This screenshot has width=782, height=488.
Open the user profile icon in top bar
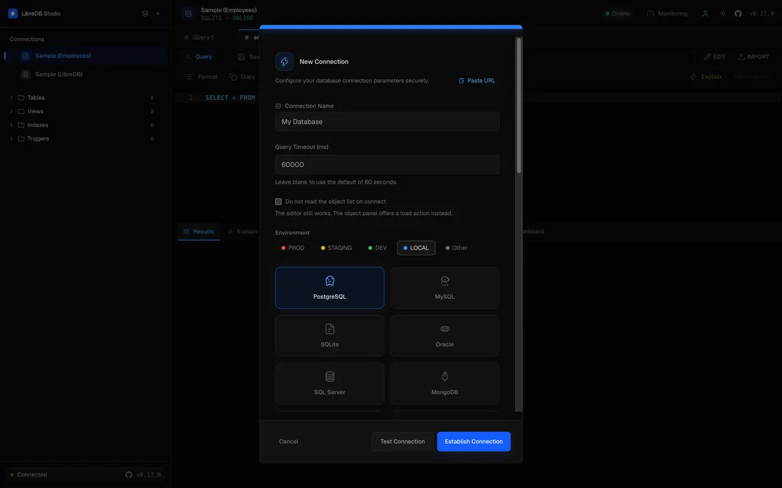click(x=705, y=13)
